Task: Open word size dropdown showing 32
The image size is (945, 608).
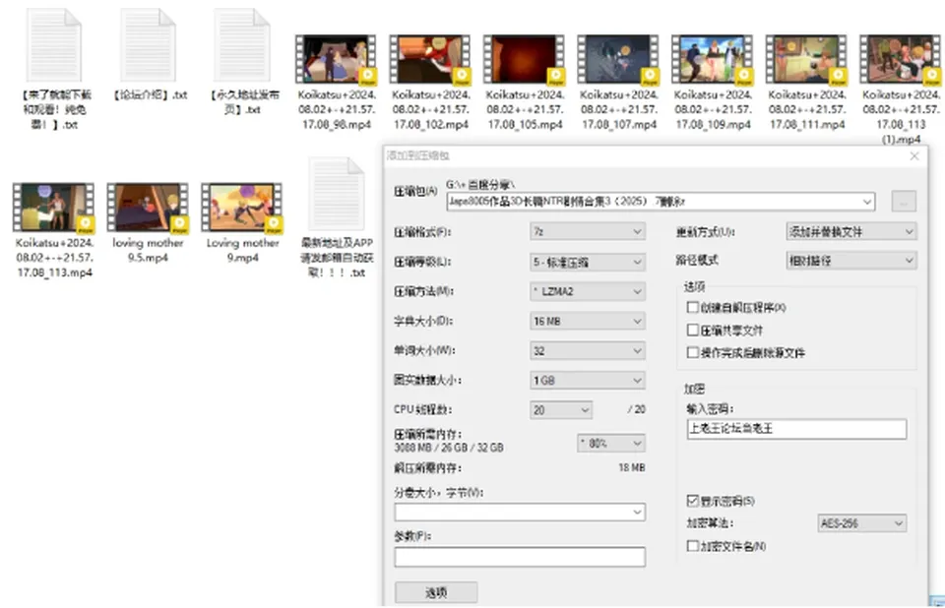Action: coord(588,350)
